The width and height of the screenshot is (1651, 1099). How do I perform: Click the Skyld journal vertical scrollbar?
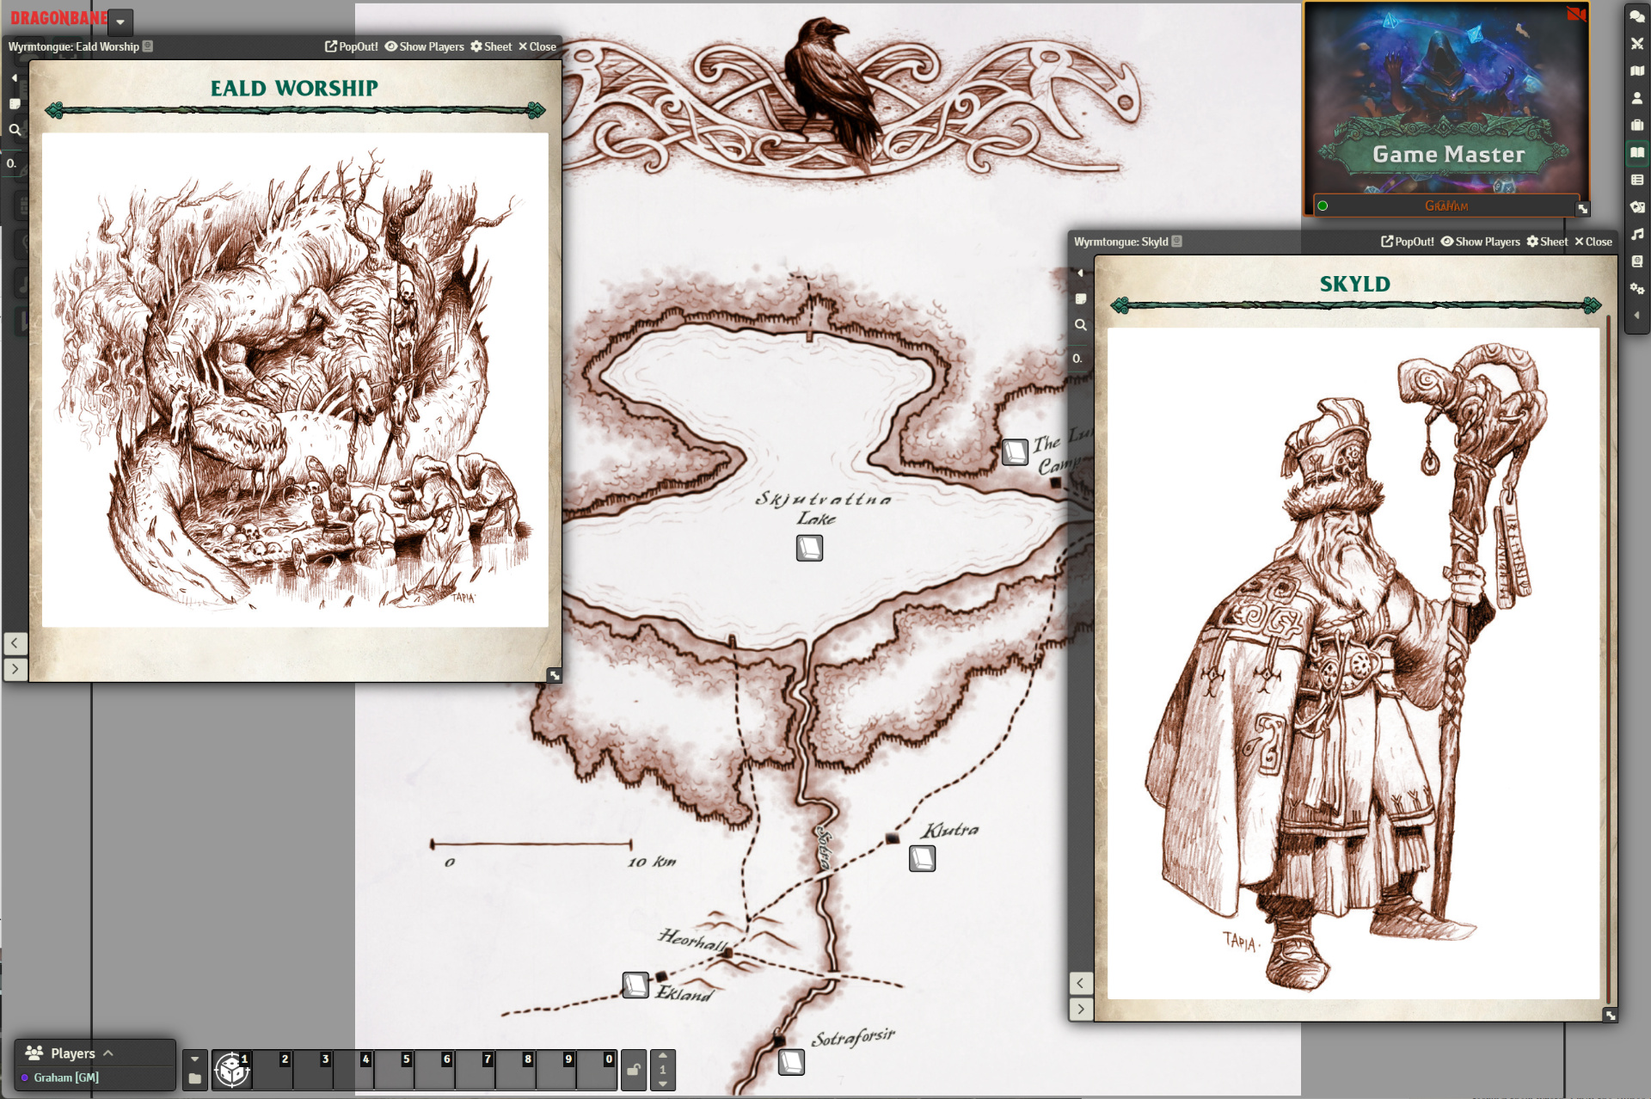1607,654
